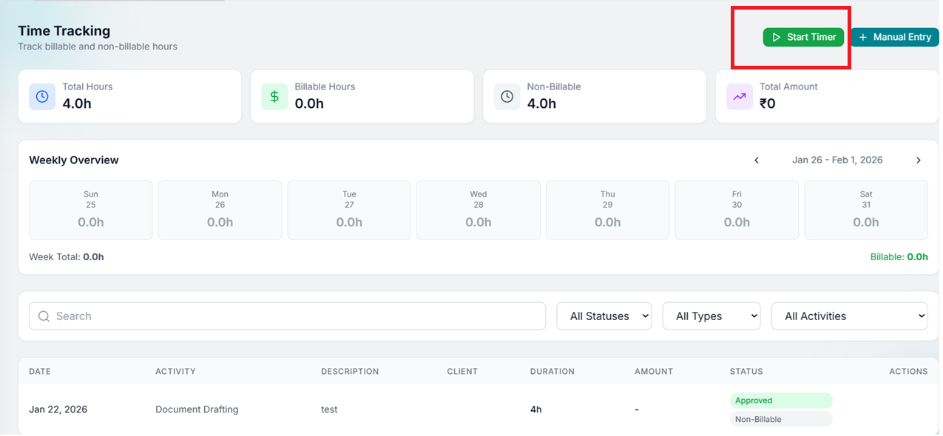The width and height of the screenshot is (943, 436).
Task: Click the Week Total 0.0h text
Action: coord(67,257)
